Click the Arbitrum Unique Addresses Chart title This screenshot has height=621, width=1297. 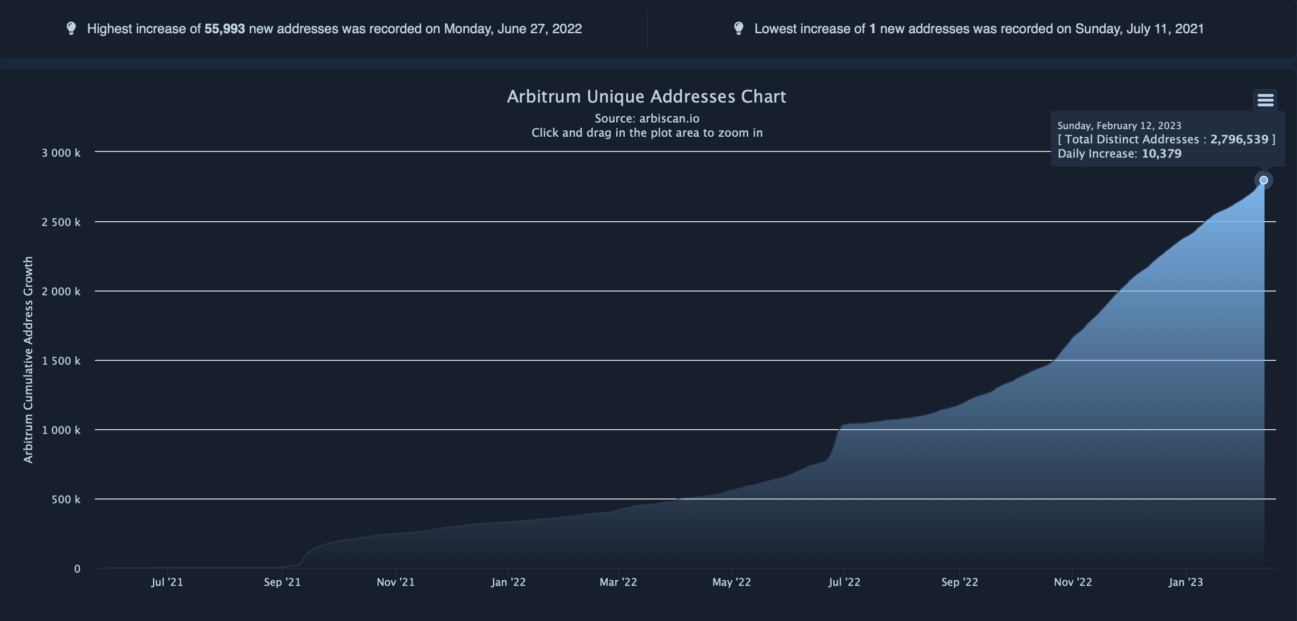(x=646, y=97)
